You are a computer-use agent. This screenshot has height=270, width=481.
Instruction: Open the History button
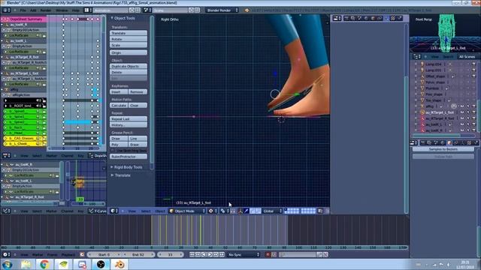[x=129, y=125]
